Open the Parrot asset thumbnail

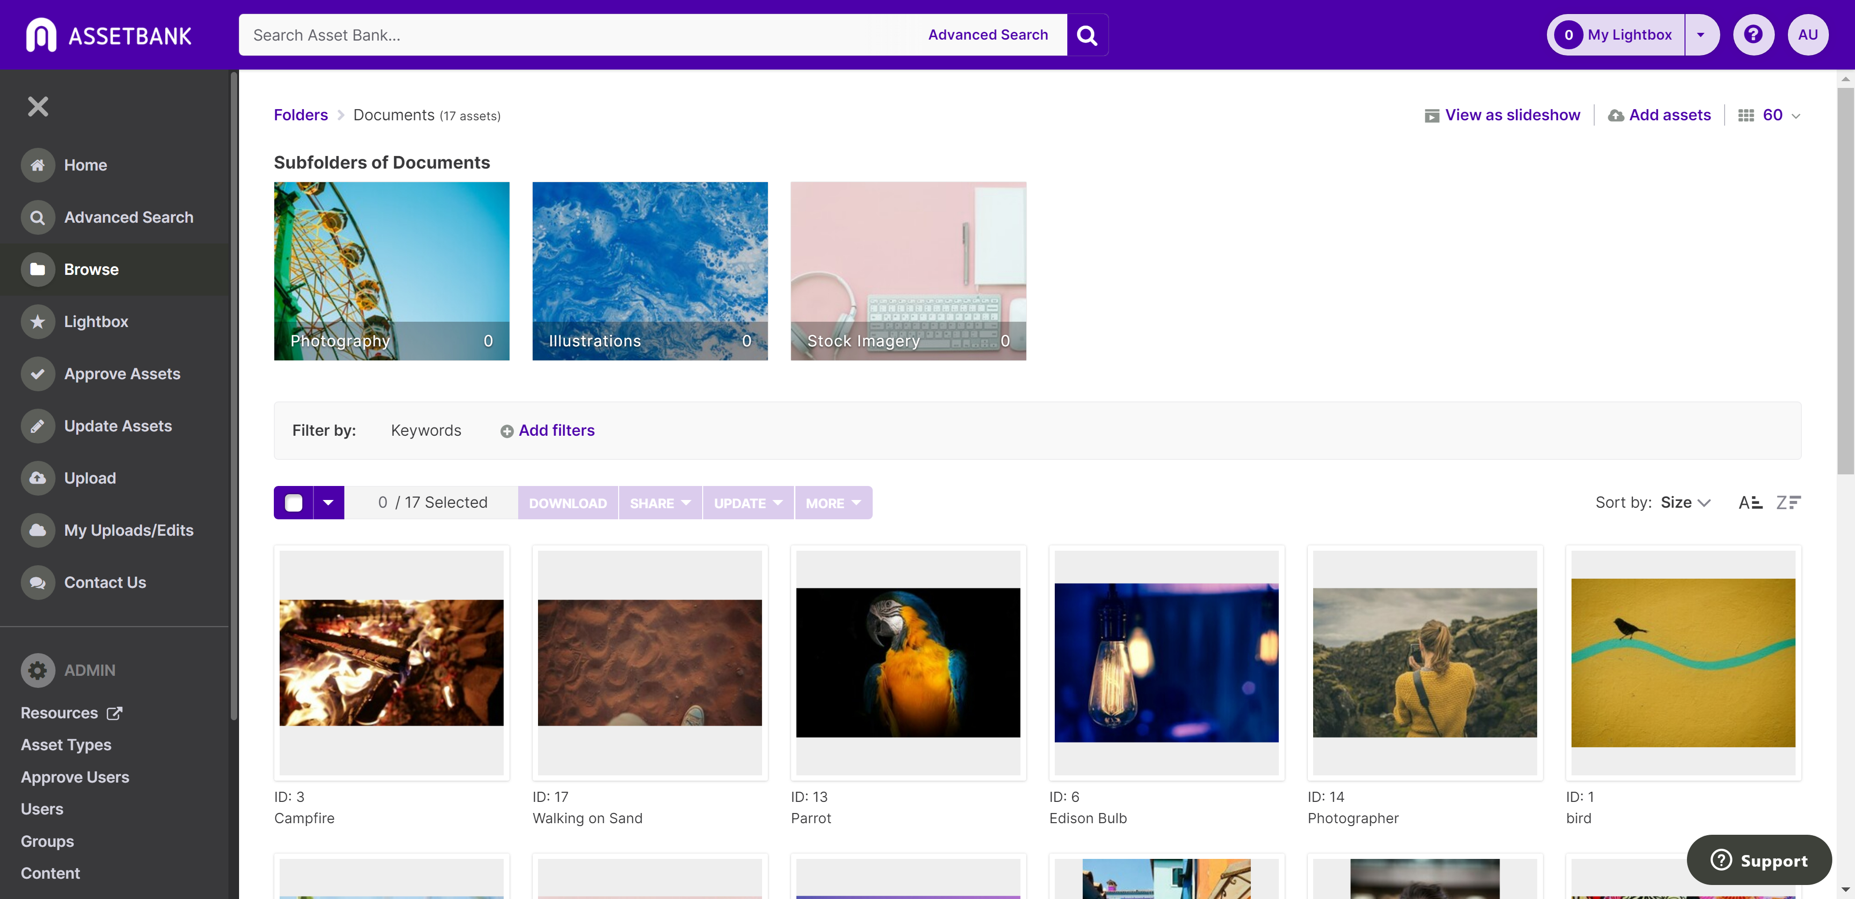click(x=909, y=663)
